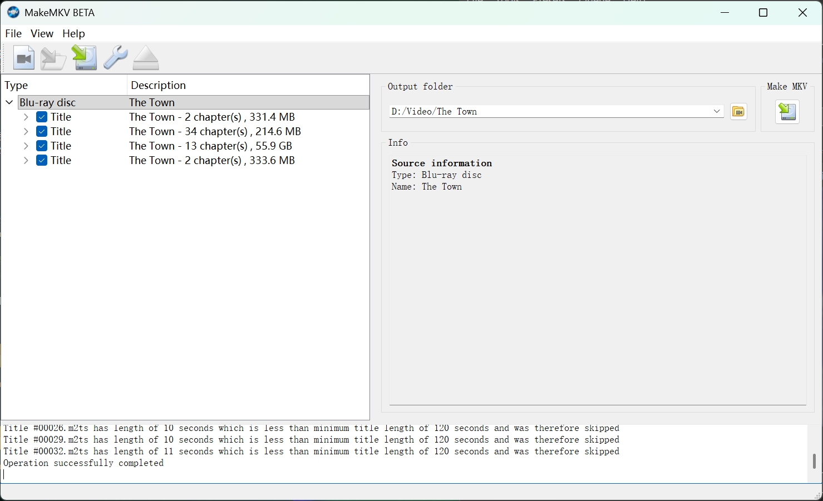Minimize the MakeMKV window
This screenshot has width=823, height=501.
point(725,12)
